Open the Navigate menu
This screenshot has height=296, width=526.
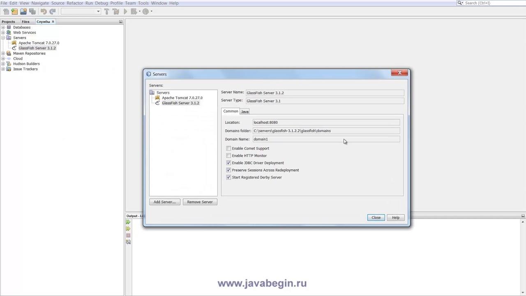(40, 3)
